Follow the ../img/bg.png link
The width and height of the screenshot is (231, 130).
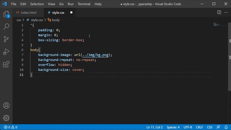tap(95, 55)
